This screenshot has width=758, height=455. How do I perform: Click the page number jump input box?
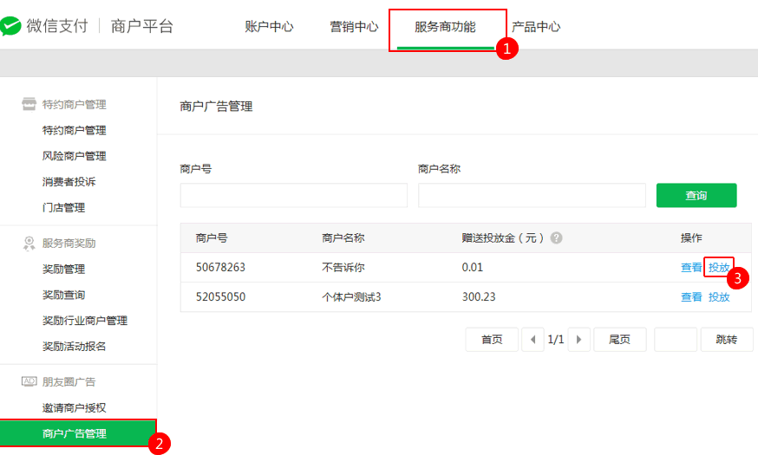[x=676, y=340]
